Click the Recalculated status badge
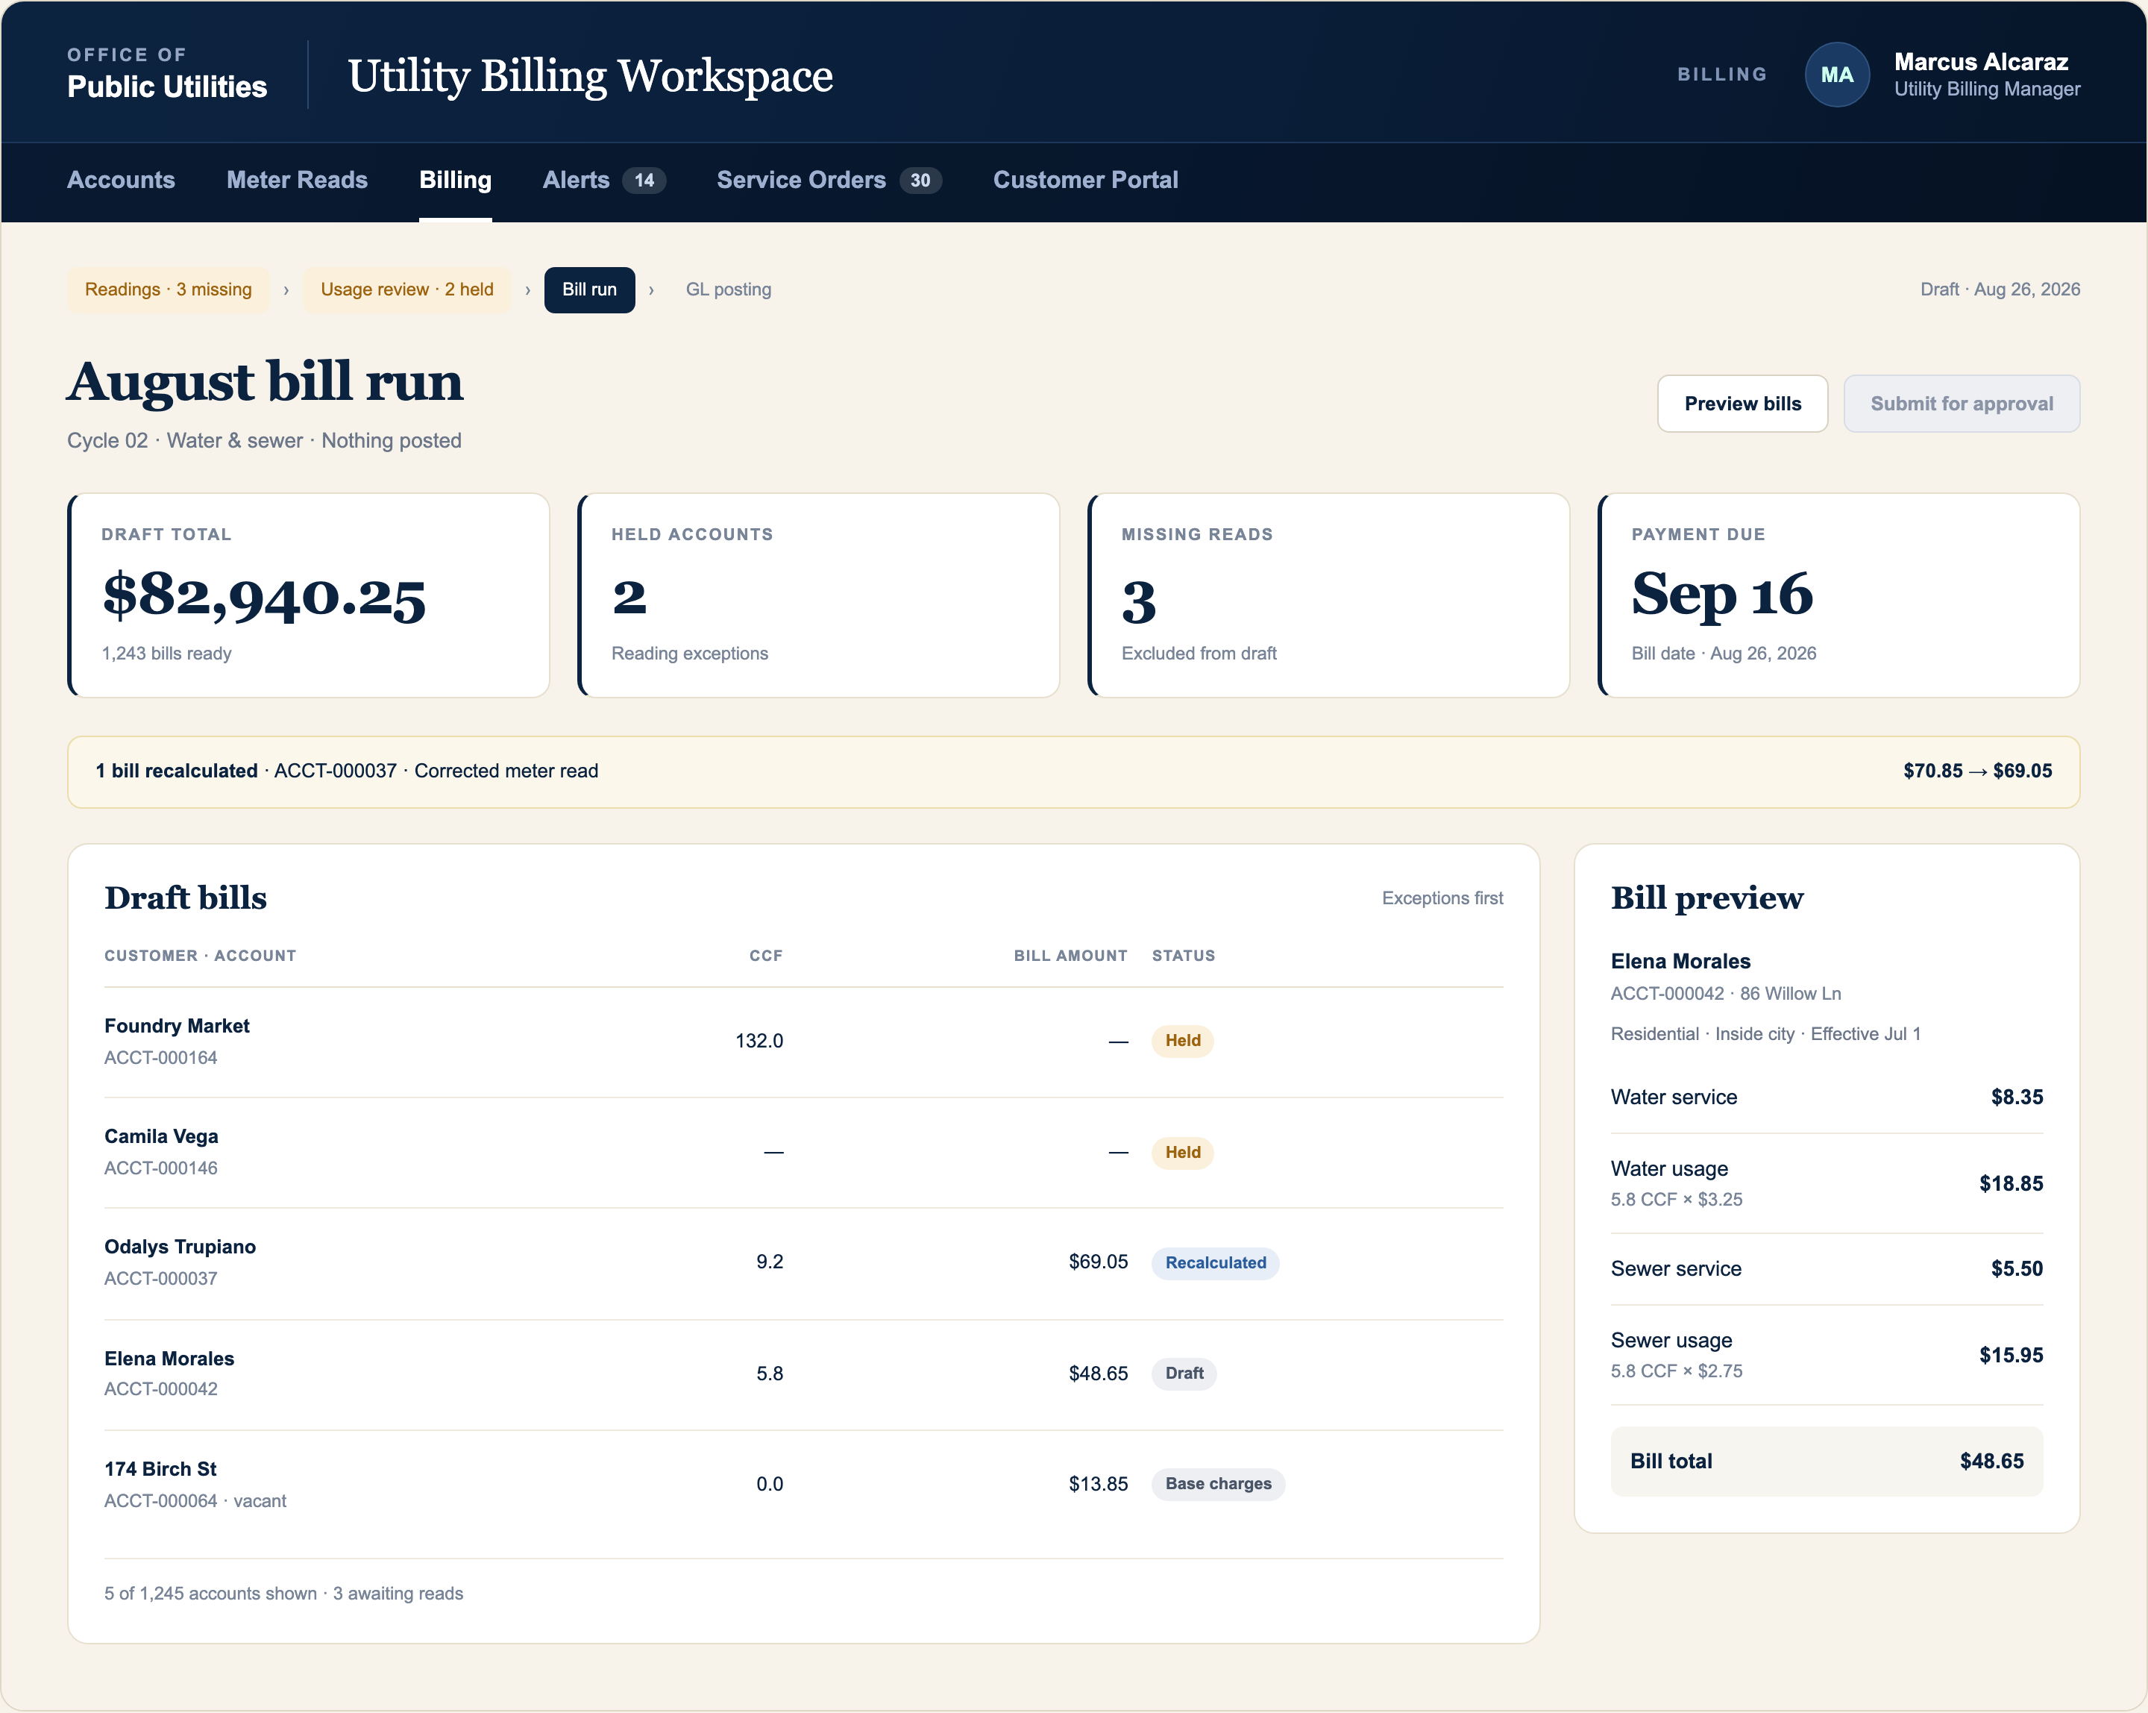This screenshot has height=1713, width=2148. 1216,1264
